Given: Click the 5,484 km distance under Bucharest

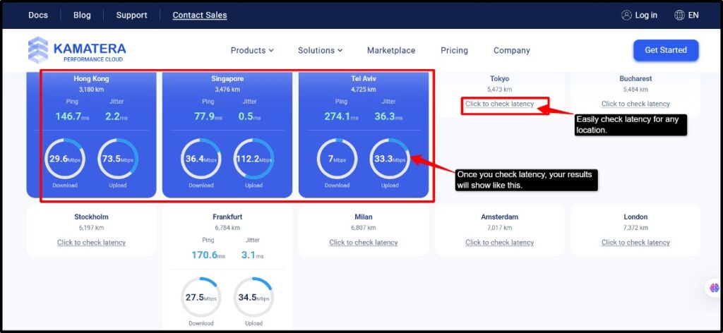Looking at the screenshot, I should point(635,90).
